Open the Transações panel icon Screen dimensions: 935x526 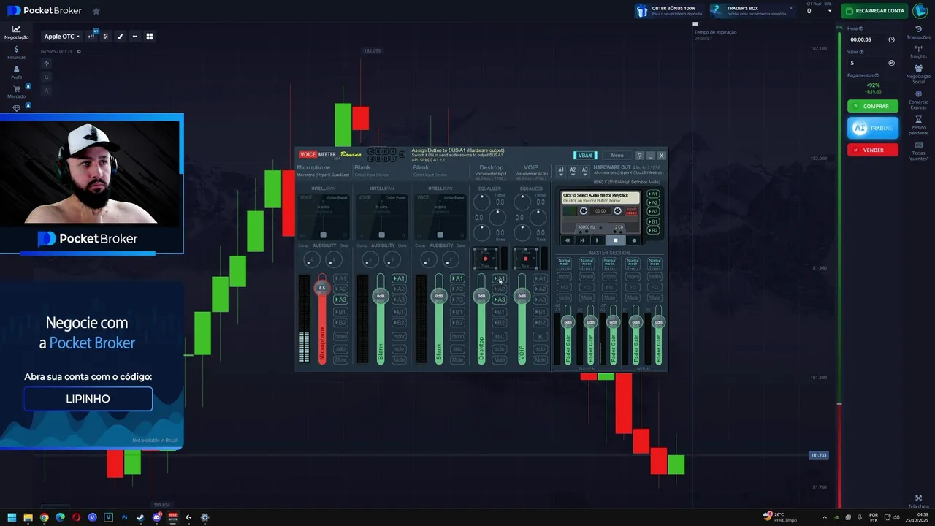click(x=918, y=32)
